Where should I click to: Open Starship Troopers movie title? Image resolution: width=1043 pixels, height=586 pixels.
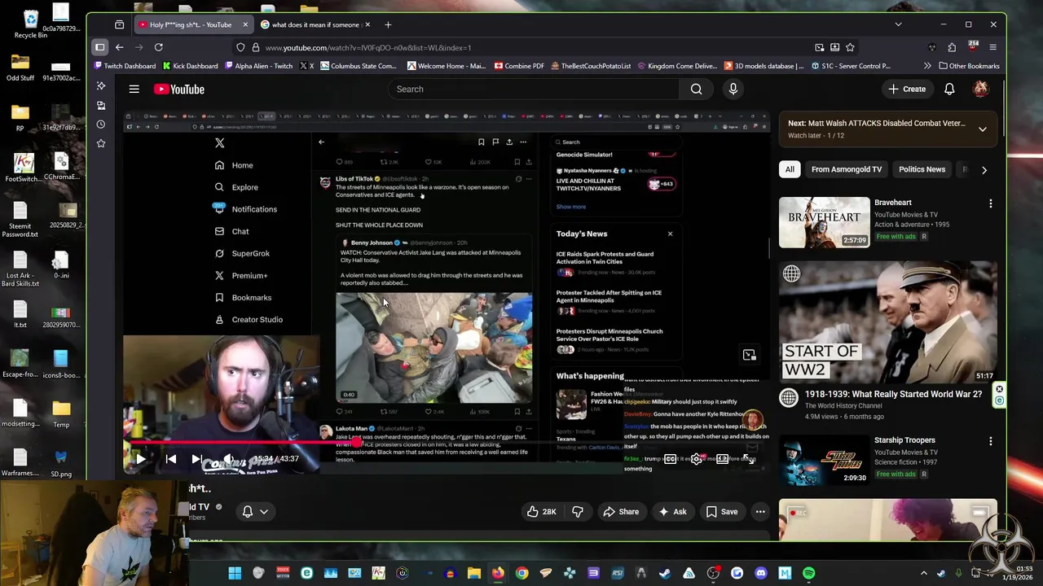point(904,440)
